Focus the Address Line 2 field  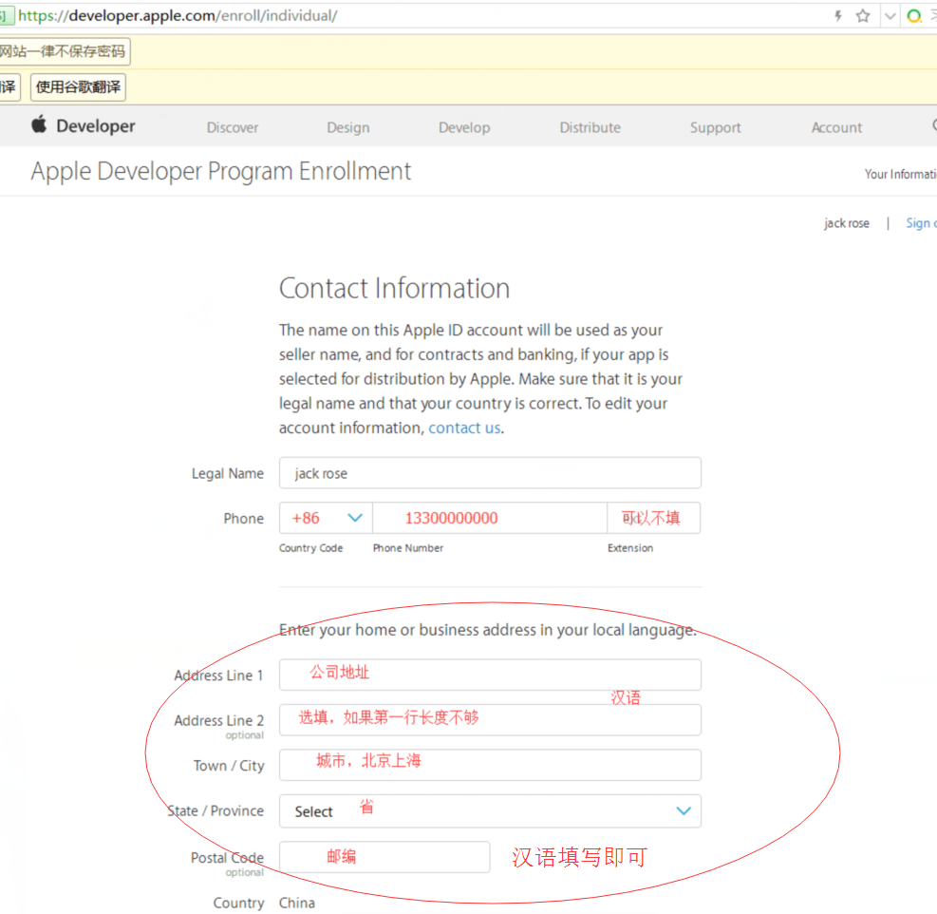point(490,719)
